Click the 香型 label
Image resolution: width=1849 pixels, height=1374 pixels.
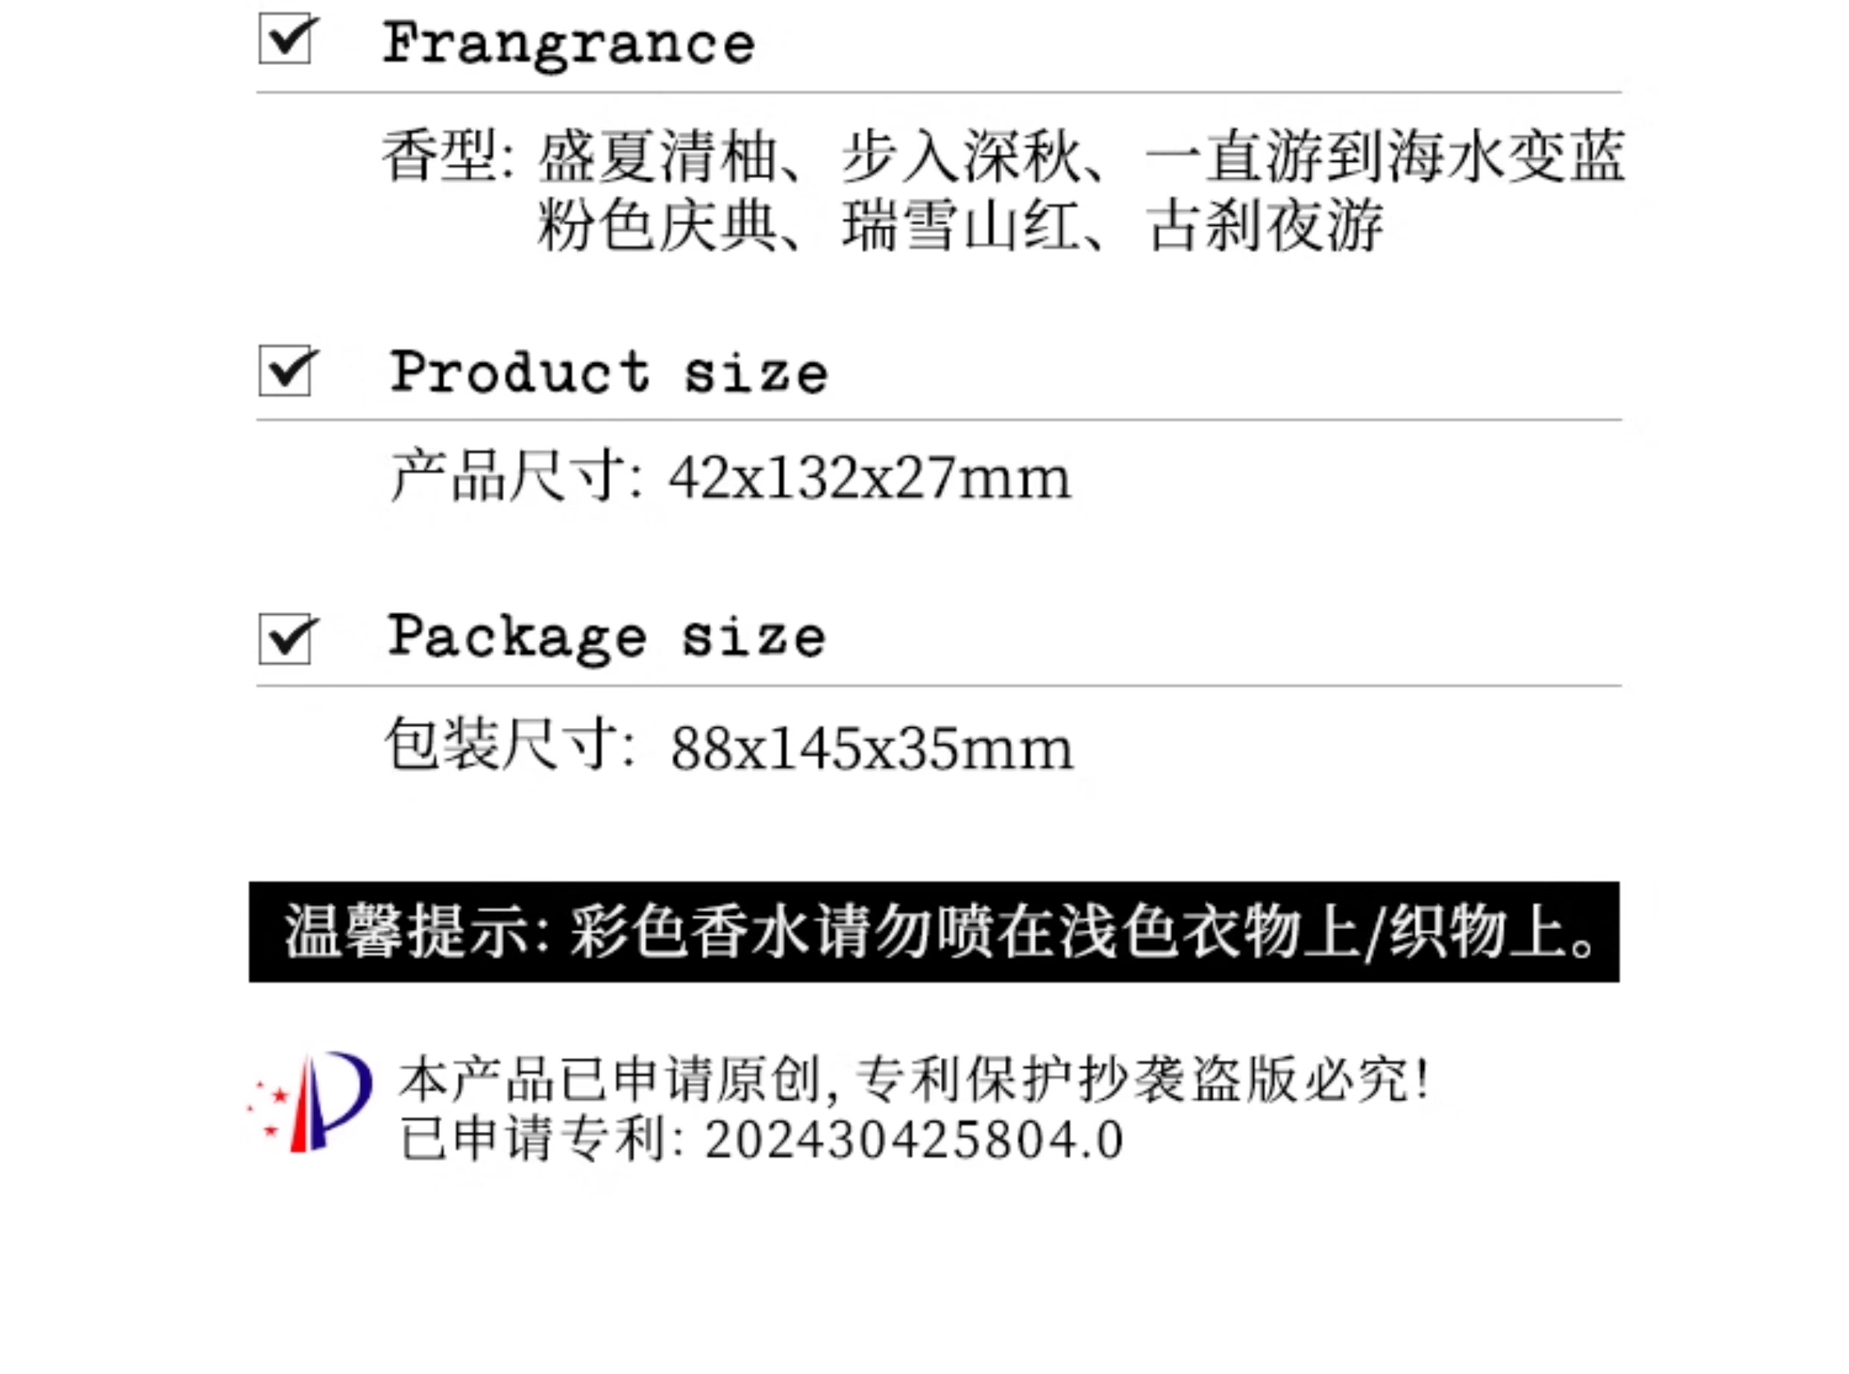[x=440, y=156]
